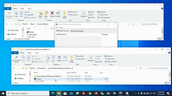Click New folder in Recovery Master 1.0 window

[72, 59]
